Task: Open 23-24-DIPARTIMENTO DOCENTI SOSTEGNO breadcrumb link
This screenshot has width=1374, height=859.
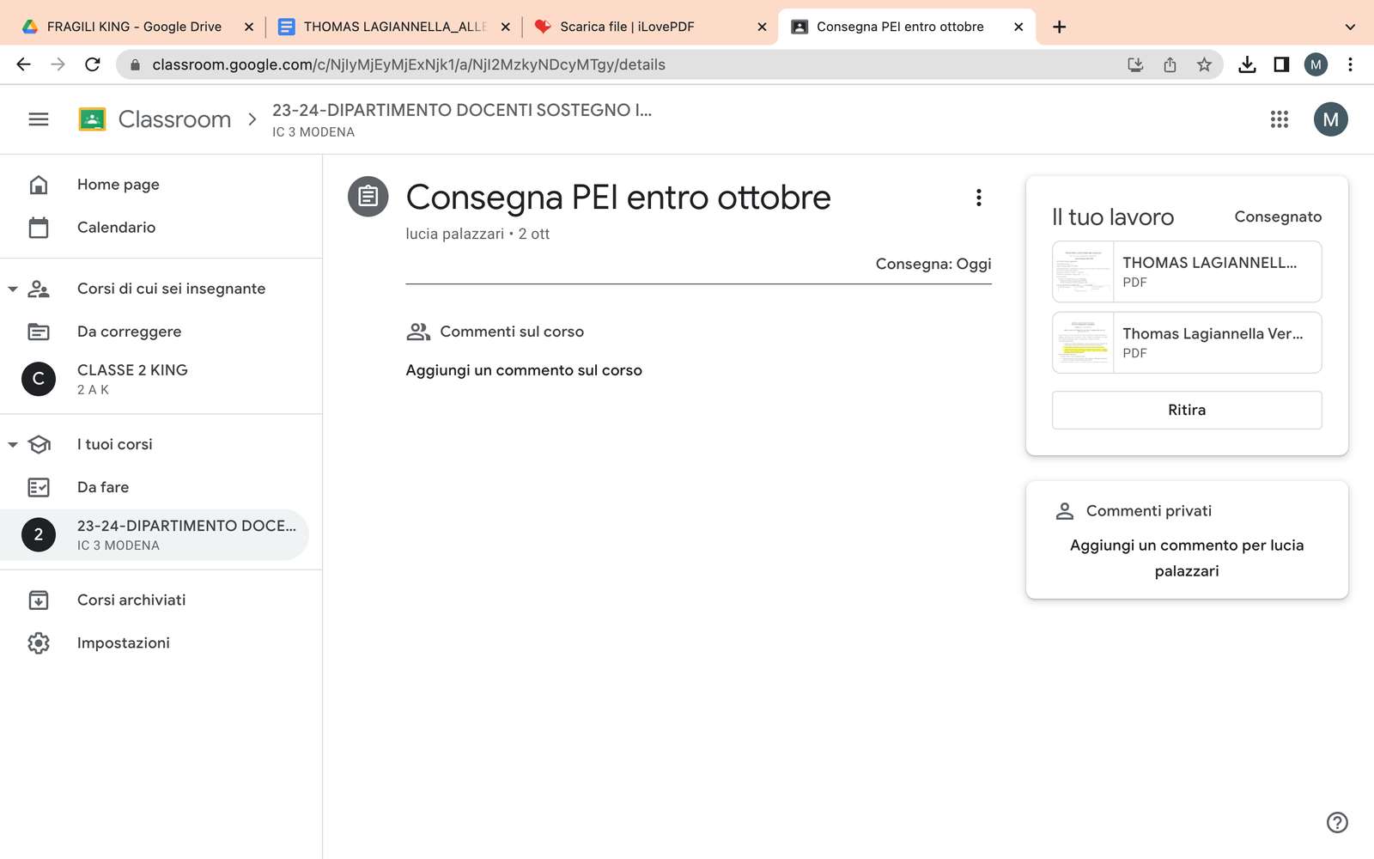Action: click(x=462, y=110)
